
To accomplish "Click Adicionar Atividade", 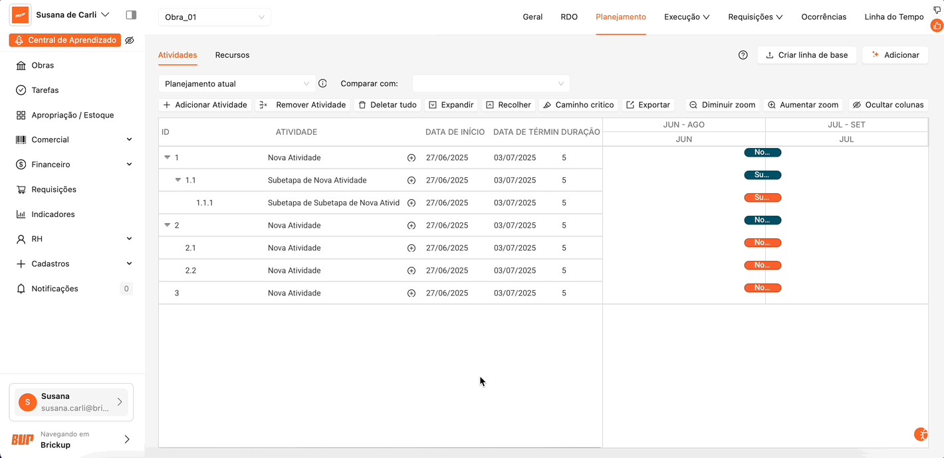I will click(205, 105).
